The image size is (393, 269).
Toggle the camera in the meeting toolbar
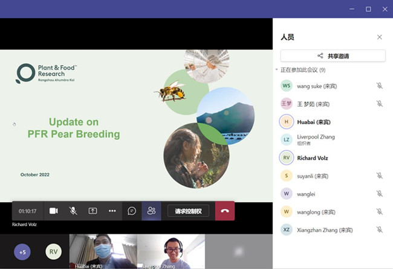[x=53, y=211]
